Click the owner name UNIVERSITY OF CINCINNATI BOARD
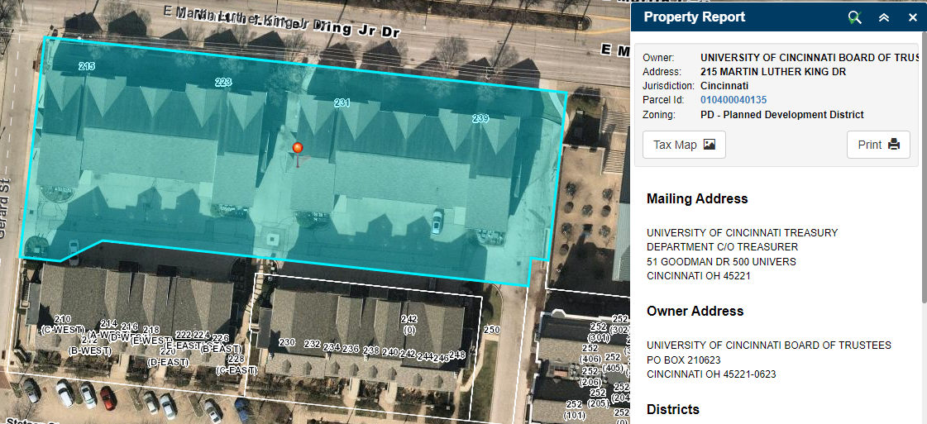927x424 pixels. (810, 58)
